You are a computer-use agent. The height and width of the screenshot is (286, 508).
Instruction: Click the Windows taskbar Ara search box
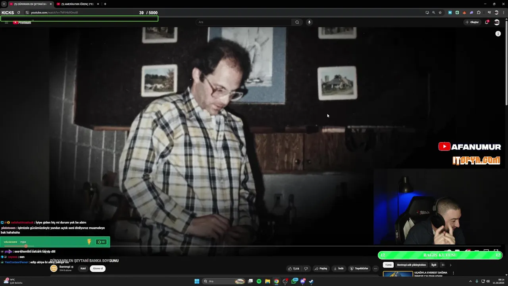(224, 281)
